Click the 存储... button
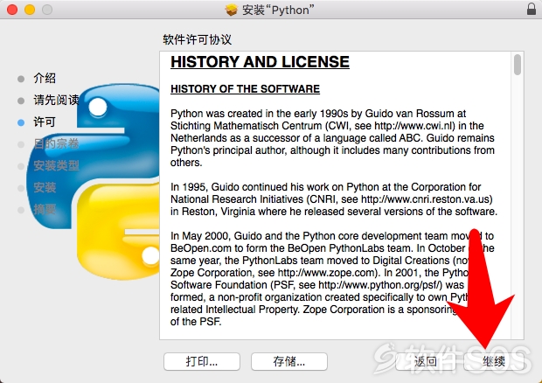This screenshot has height=383, width=542. [x=289, y=361]
